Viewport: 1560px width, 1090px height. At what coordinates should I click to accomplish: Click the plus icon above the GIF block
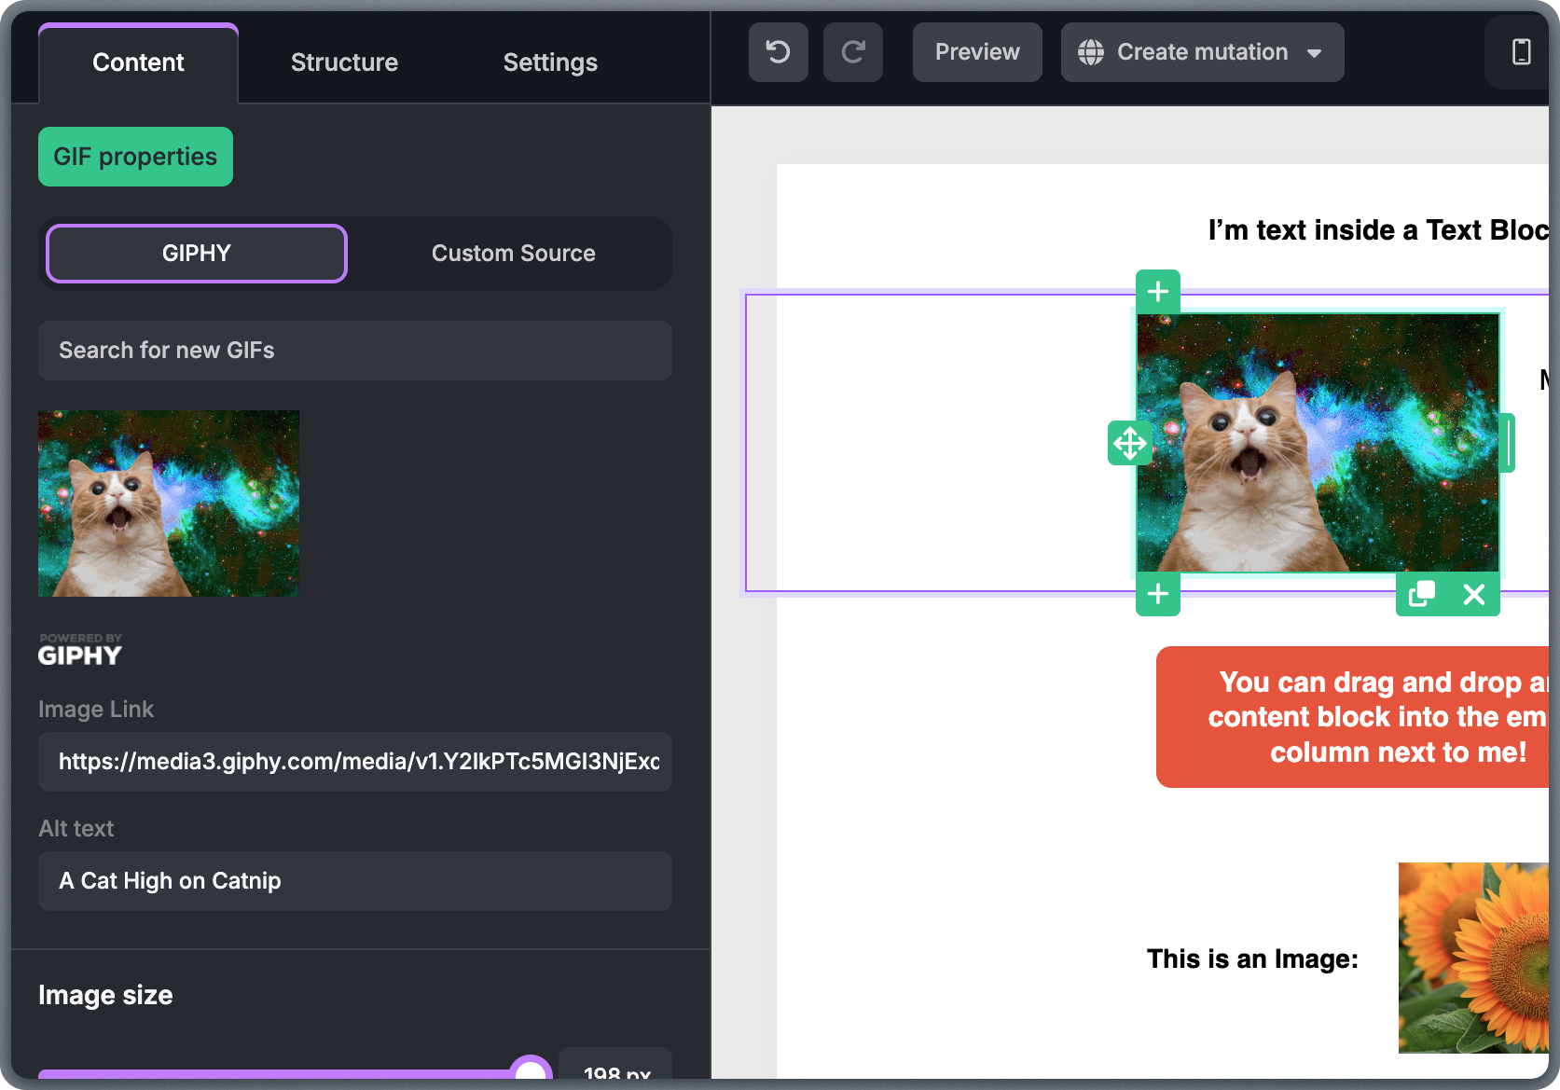[x=1158, y=291]
